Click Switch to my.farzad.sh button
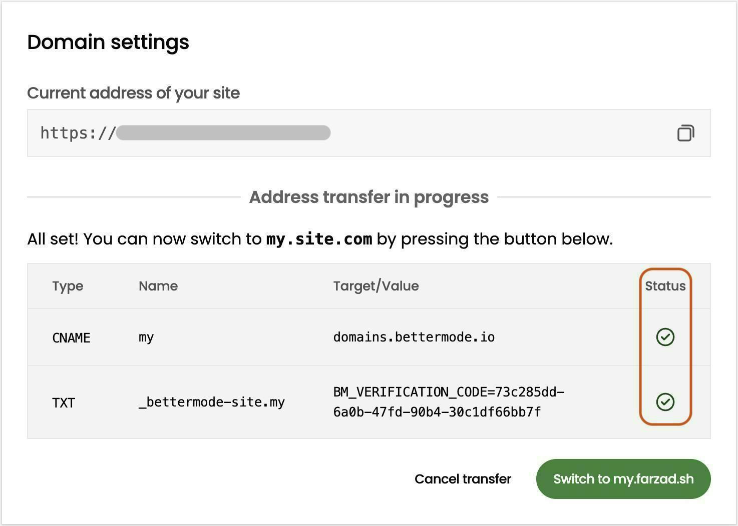Image resolution: width=738 pixels, height=526 pixels. [x=623, y=479]
